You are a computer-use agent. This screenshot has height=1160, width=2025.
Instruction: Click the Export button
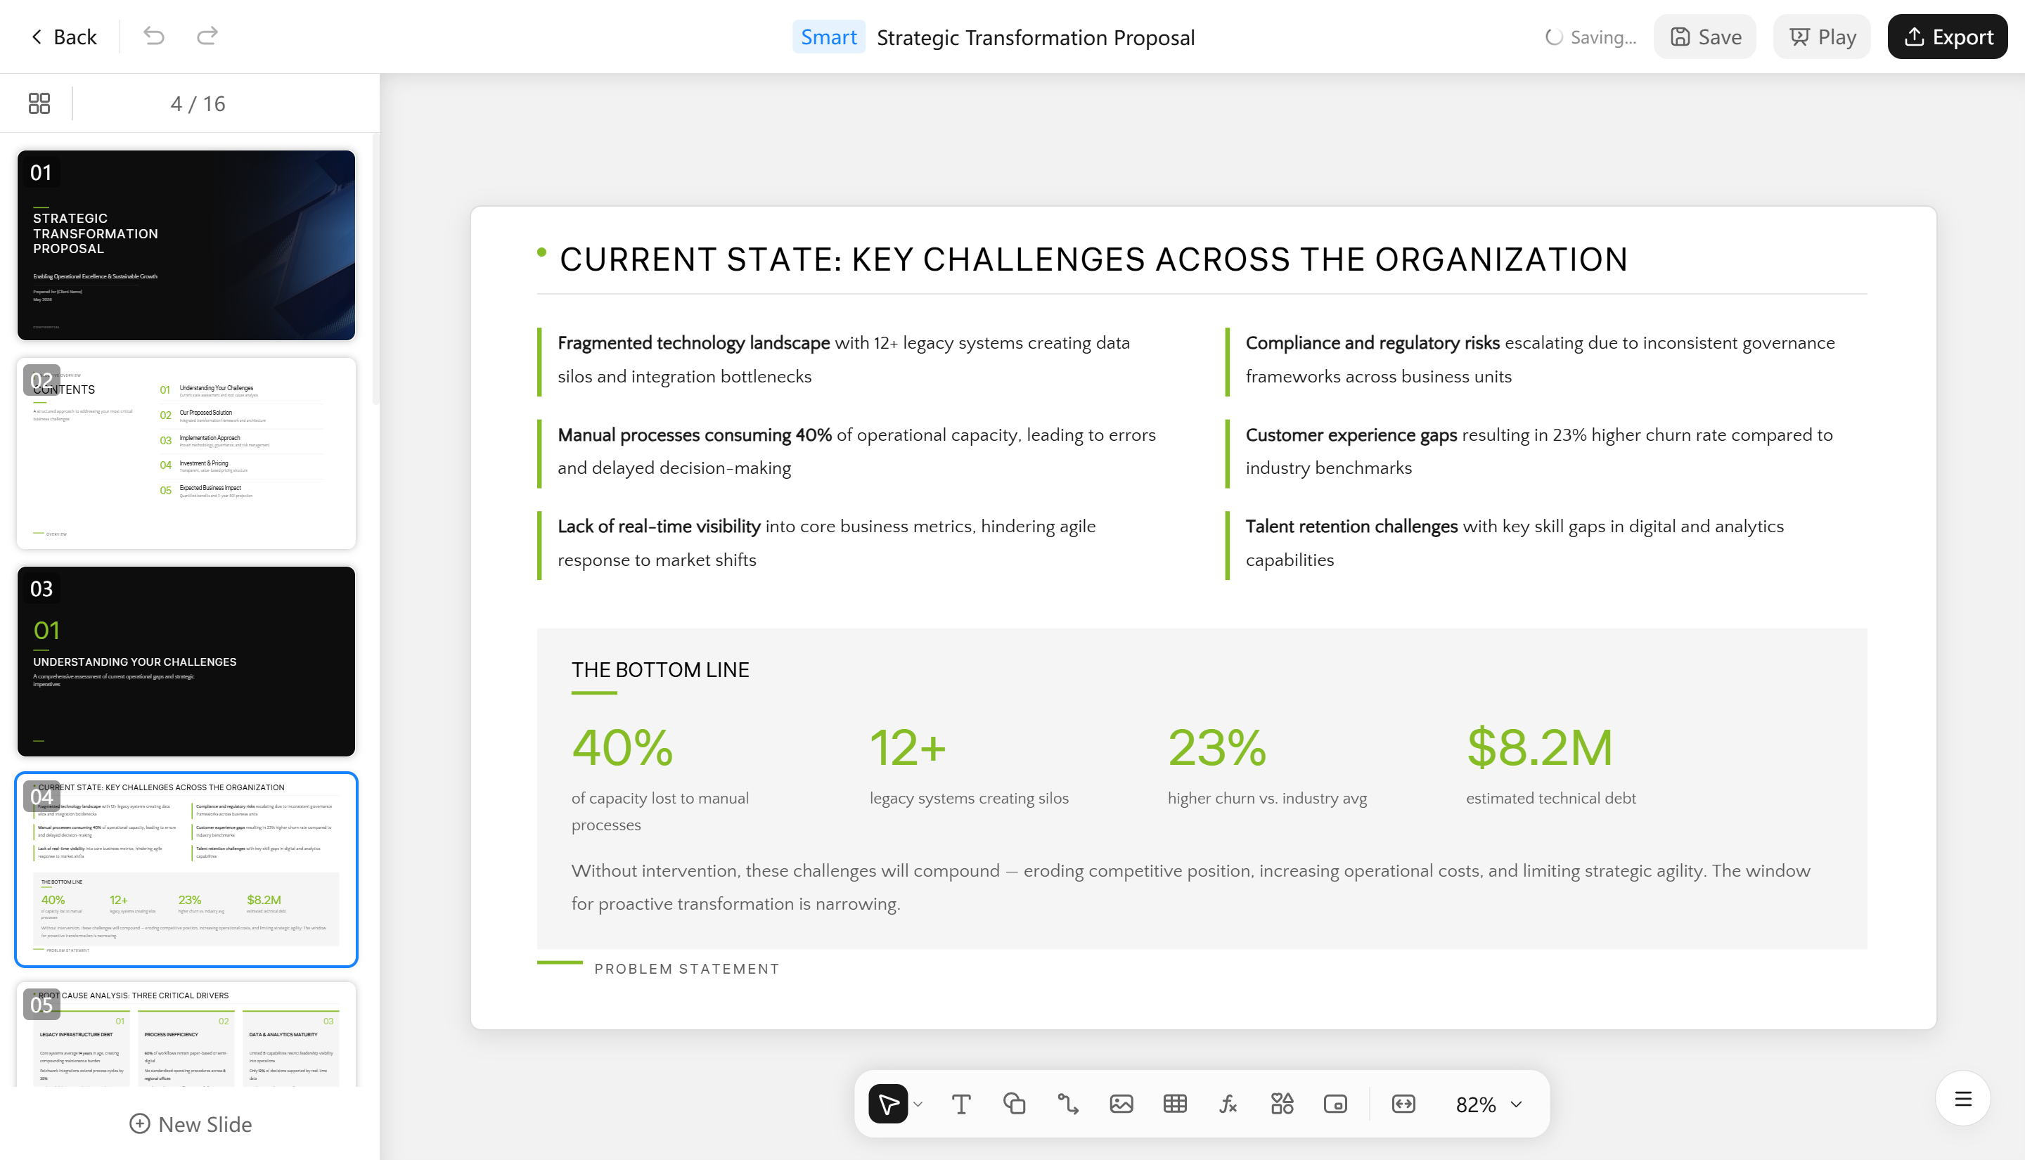(1947, 37)
